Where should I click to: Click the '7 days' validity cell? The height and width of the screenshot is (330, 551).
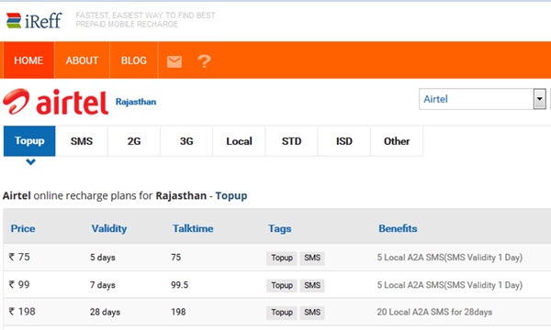pos(103,285)
